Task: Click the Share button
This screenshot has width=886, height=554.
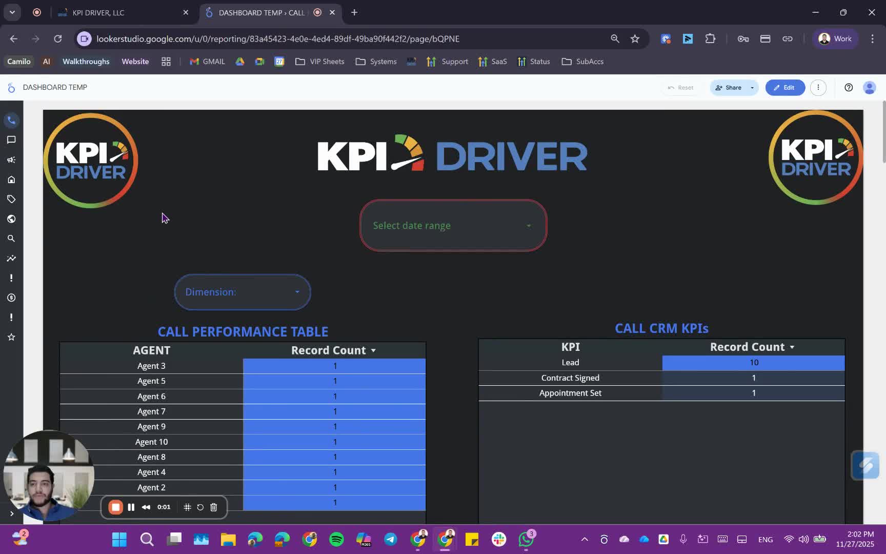Action: pos(729,88)
